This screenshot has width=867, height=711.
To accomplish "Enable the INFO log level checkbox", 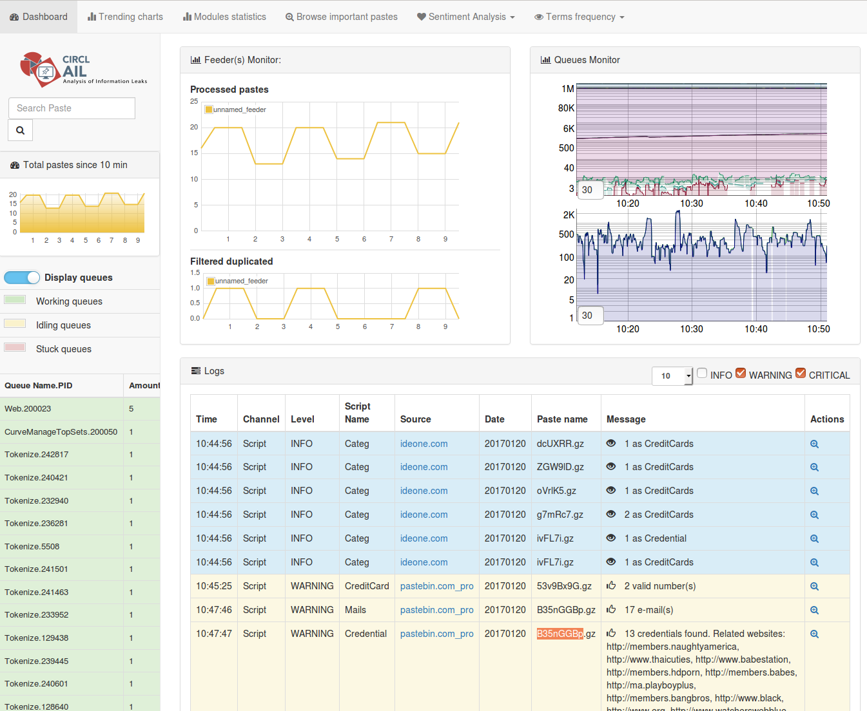I will 702,374.
